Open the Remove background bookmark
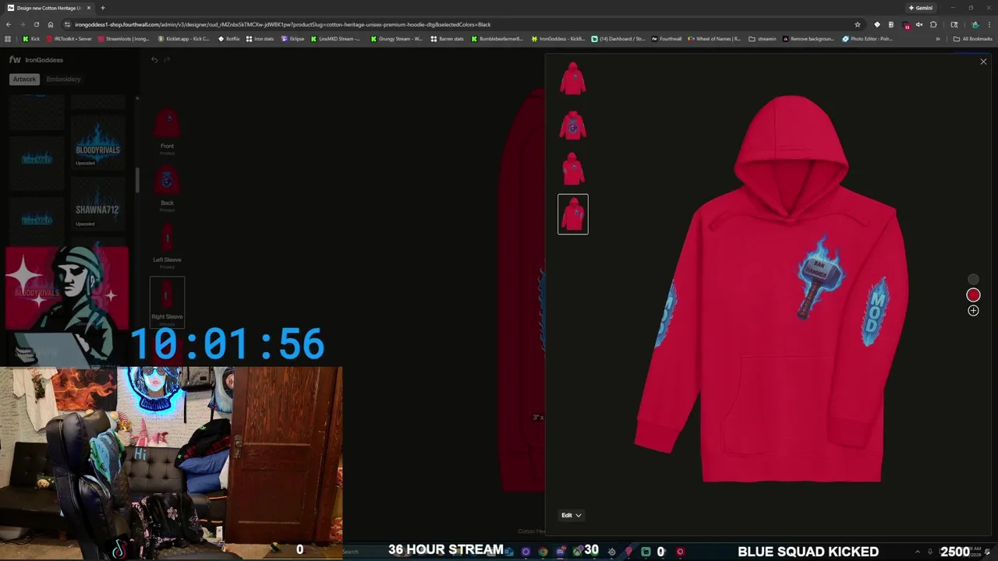Screen dimensions: 998x561 [809, 38]
